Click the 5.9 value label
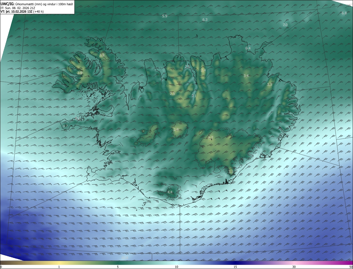353x269 pixels. 165,16
